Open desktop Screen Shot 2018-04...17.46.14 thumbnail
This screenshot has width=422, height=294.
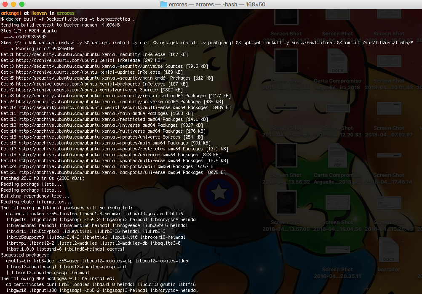(389, 155)
